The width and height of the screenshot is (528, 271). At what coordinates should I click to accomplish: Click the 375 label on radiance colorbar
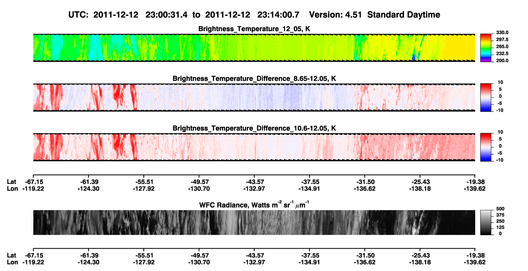500,215
